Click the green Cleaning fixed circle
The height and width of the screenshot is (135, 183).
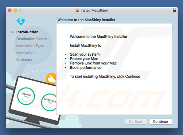pos(26,96)
